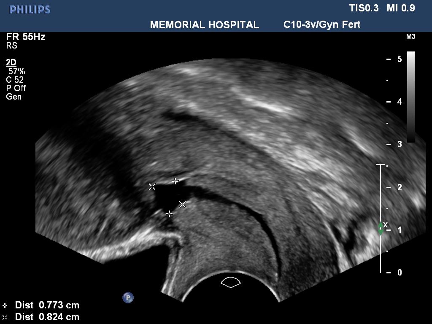The height and width of the screenshot is (324, 432).
Task: Click the right X-shaped caliper marker
Action: point(182,204)
